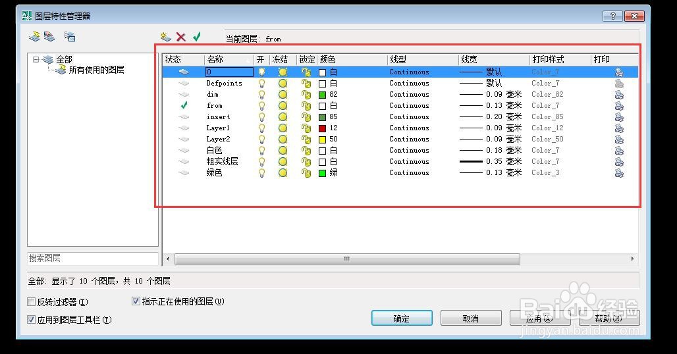This screenshot has height=354, width=677.
Task: Click the status icon of layer insert
Action: 184,117
